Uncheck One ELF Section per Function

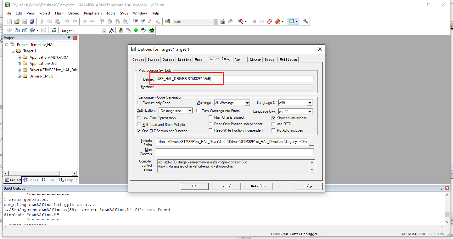[x=139, y=131]
